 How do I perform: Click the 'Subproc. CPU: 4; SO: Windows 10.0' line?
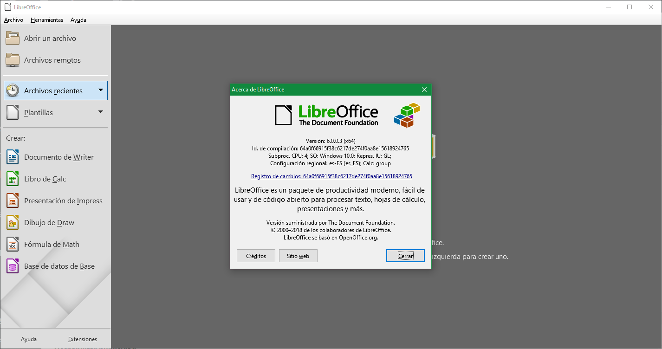330,156
